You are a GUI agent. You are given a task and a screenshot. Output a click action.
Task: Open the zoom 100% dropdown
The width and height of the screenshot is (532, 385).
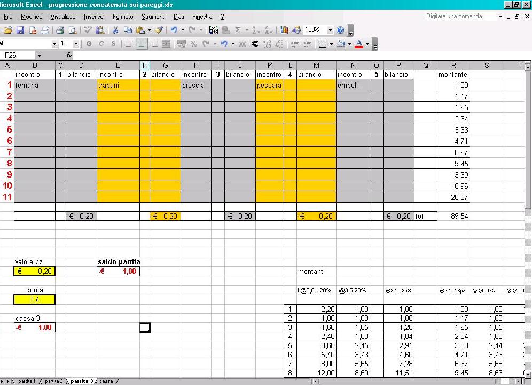[330, 30]
